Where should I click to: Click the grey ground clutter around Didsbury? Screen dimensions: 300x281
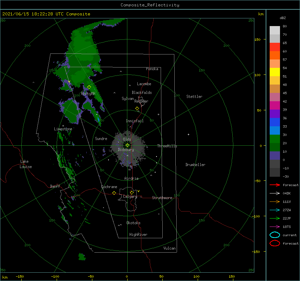(129, 149)
